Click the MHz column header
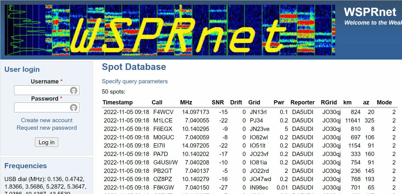Image resolution: width=402 pixels, height=194 pixels. tap(186, 102)
